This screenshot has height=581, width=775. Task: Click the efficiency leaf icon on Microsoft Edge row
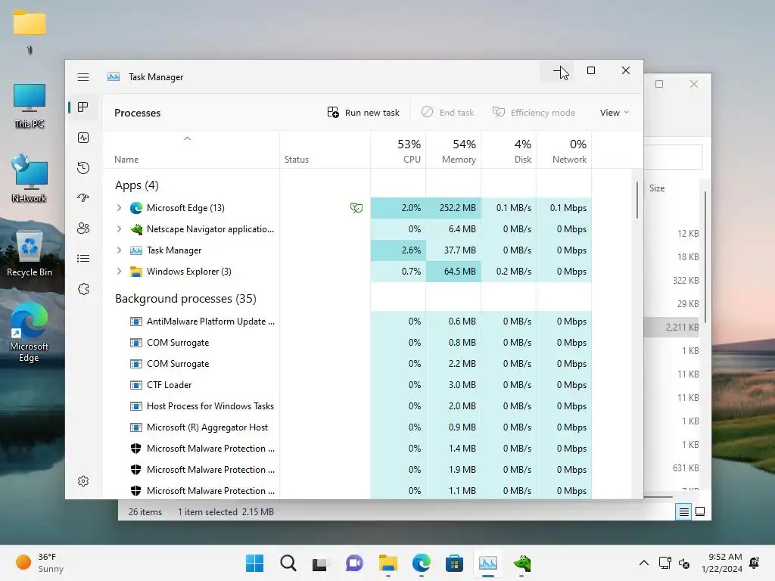tap(356, 208)
